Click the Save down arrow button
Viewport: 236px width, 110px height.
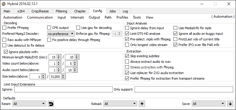coord(230,104)
